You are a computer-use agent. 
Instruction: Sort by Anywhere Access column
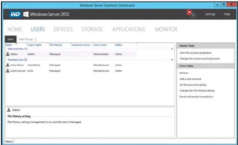tap(81, 45)
